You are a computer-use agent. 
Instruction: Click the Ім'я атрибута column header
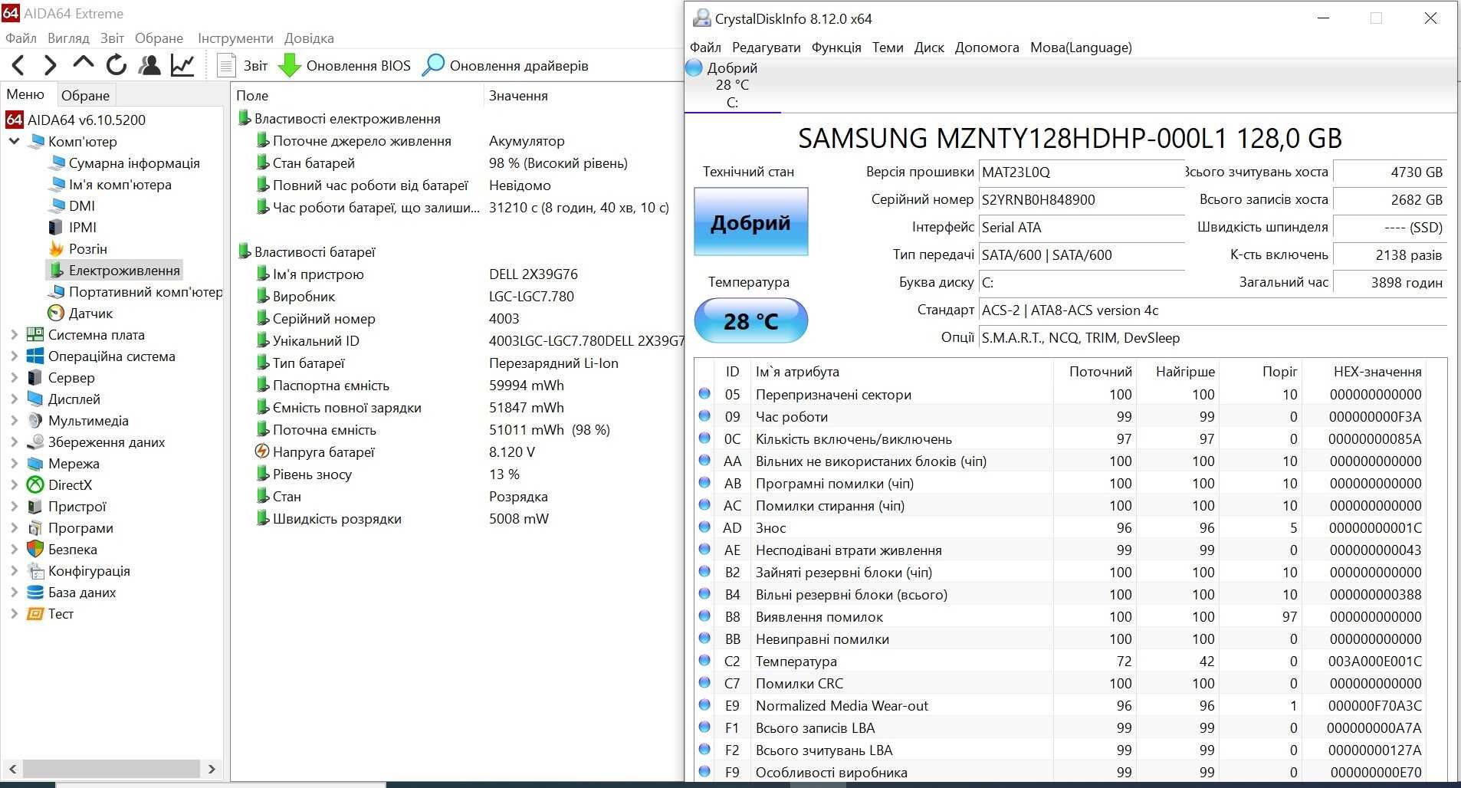click(901, 372)
